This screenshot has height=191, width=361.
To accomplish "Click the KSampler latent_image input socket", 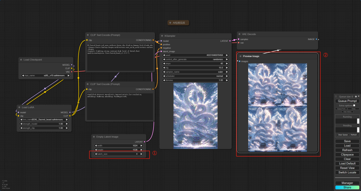I will click(161, 51).
